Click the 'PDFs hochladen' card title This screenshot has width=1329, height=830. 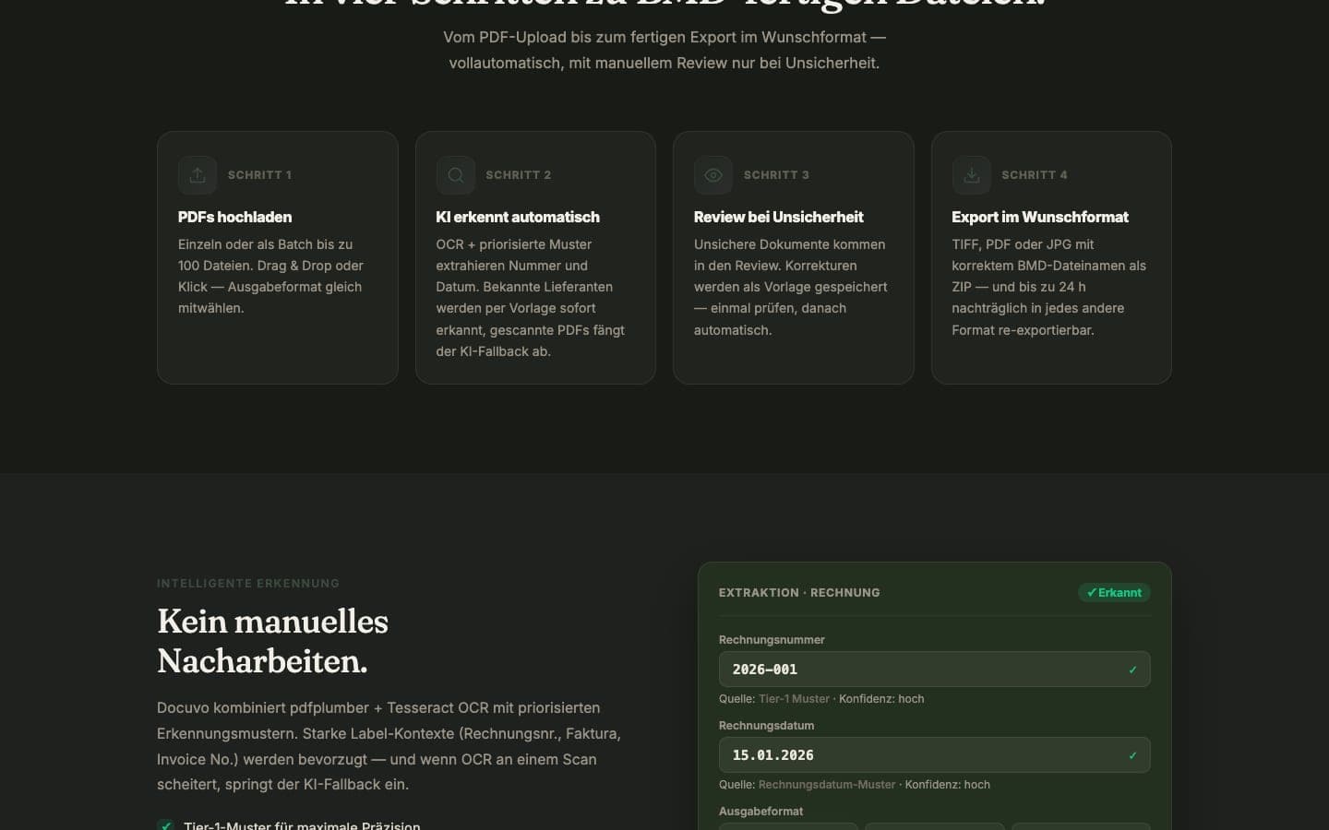point(234,217)
